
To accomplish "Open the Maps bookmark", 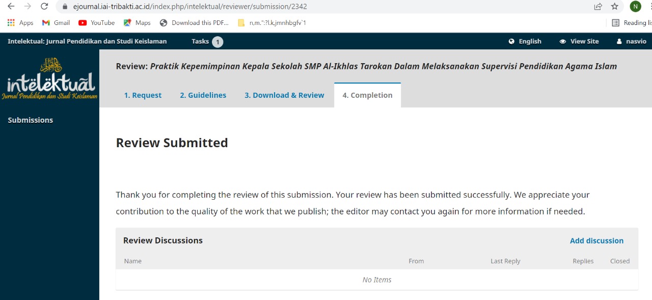I will [x=137, y=23].
